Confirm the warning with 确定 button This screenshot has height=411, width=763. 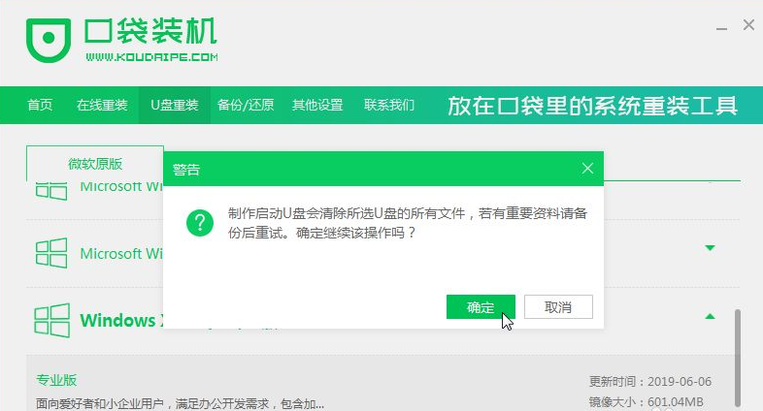(481, 307)
